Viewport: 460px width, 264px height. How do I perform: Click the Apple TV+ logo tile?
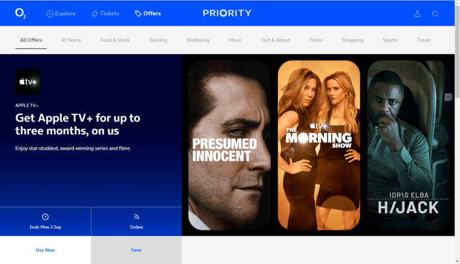pyautogui.click(x=28, y=82)
